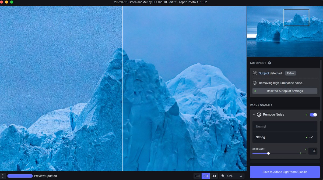Click the Remove Noise circle icon
323x180 pixels.
click(259, 115)
